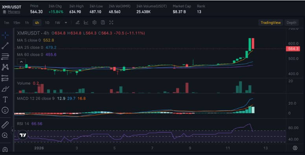This screenshot has width=305, height=155.
Task: Switch to the Depth tab
Action: point(291,23)
